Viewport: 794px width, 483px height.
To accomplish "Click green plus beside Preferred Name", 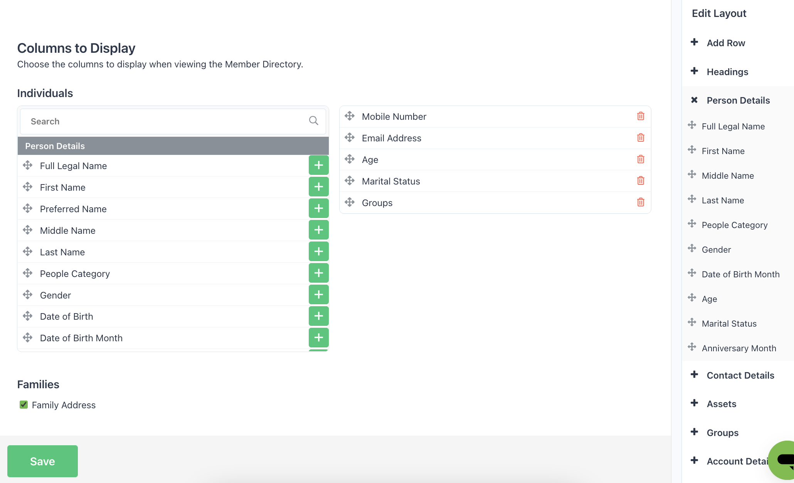I will tap(318, 209).
